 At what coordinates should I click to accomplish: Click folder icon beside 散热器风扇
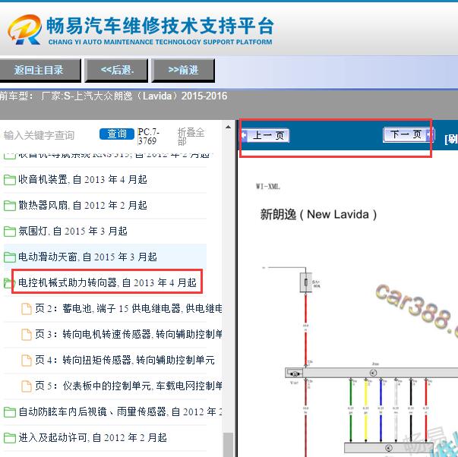(x=10, y=206)
